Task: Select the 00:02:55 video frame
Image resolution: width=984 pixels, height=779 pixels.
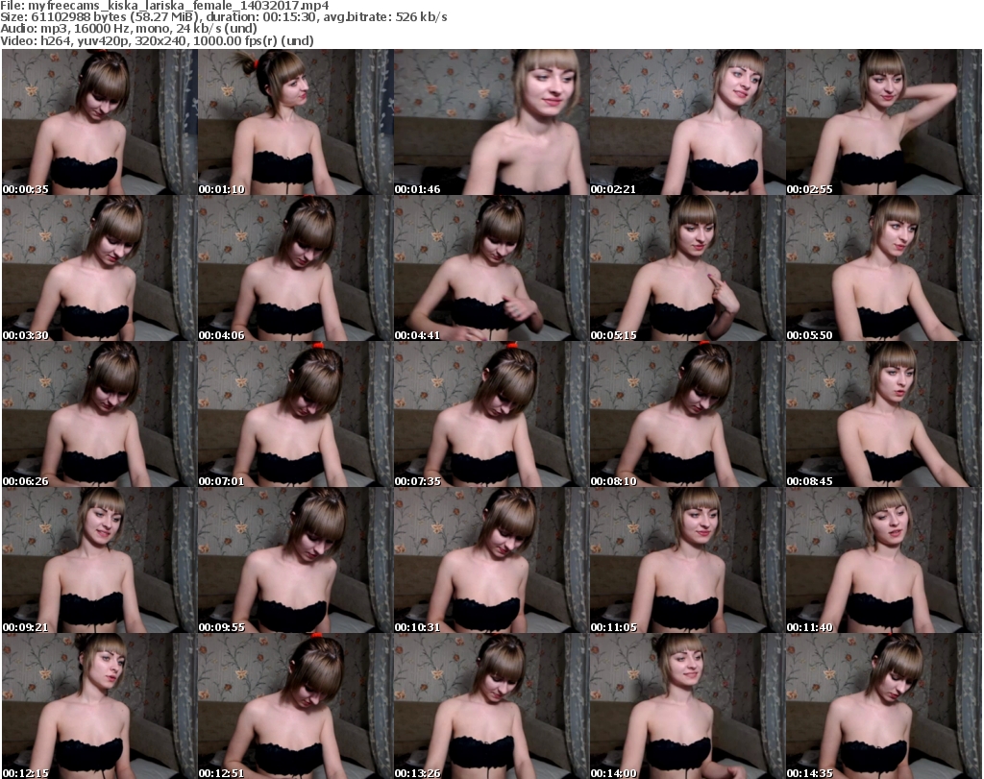Action: 884,122
